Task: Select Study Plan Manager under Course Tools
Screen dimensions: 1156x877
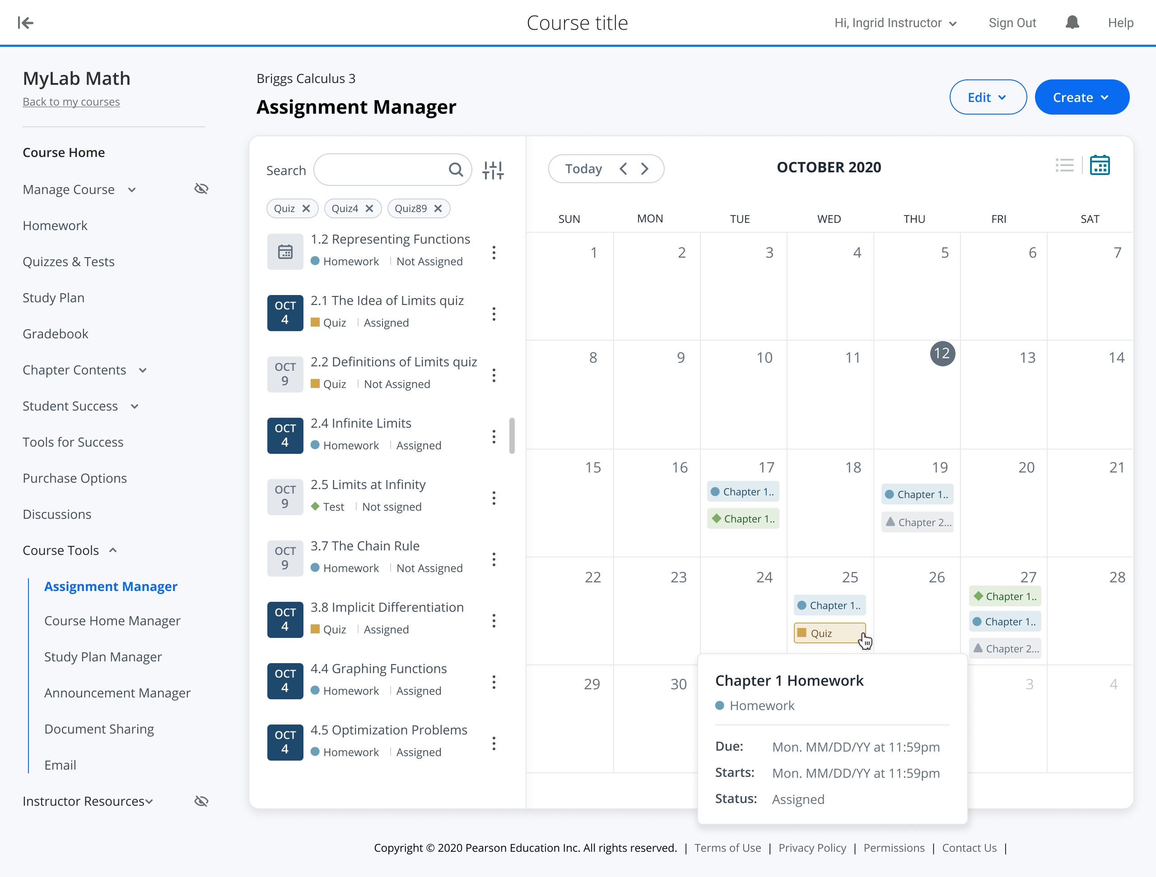Action: click(103, 657)
